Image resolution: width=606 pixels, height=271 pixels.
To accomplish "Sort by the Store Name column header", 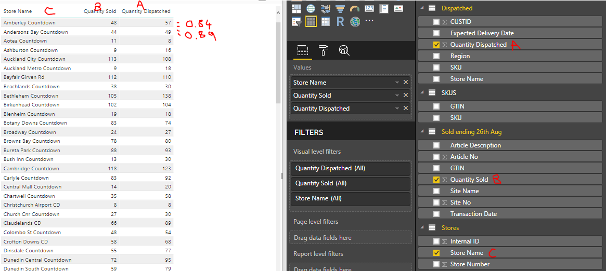I will pyautogui.click(x=18, y=11).
